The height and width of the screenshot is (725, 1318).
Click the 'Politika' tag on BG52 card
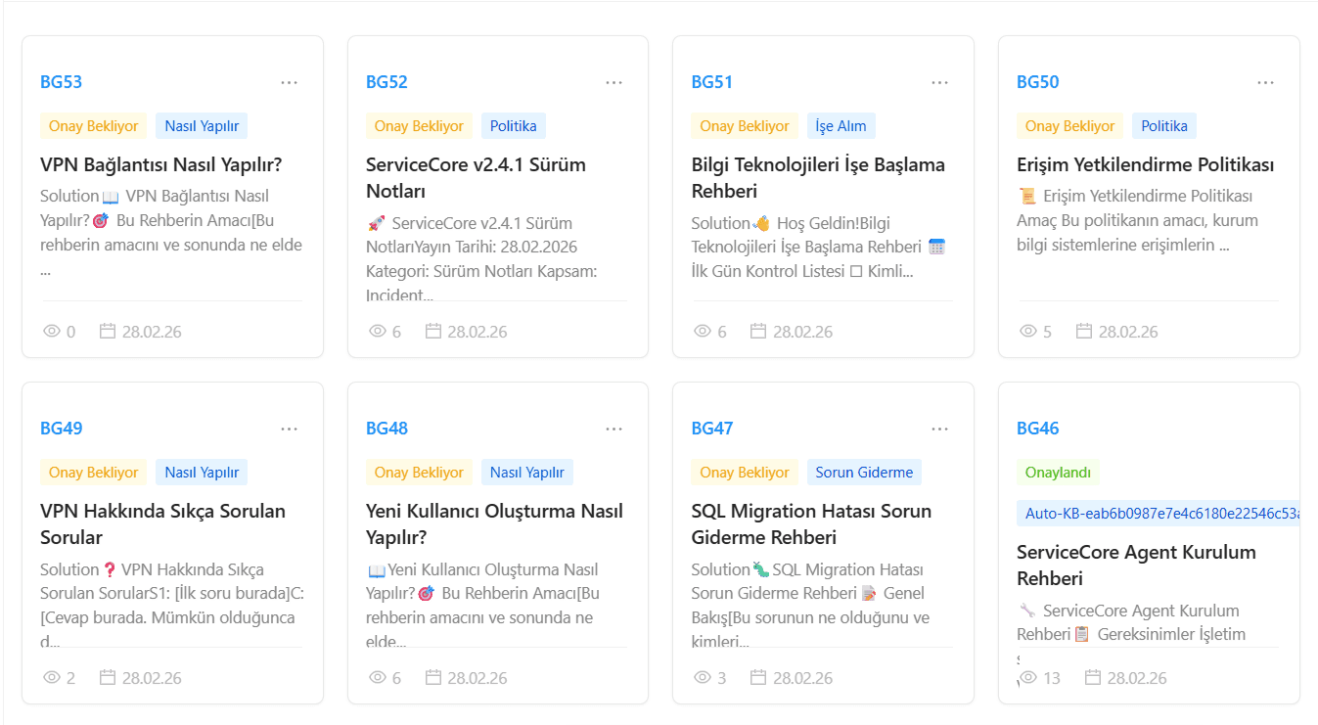(514, 126)
